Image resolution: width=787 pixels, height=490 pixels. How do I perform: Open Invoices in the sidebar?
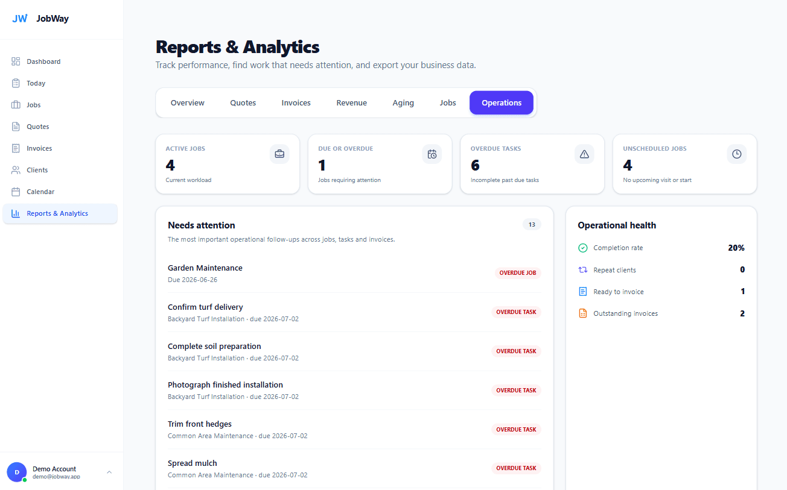(60, 148)
